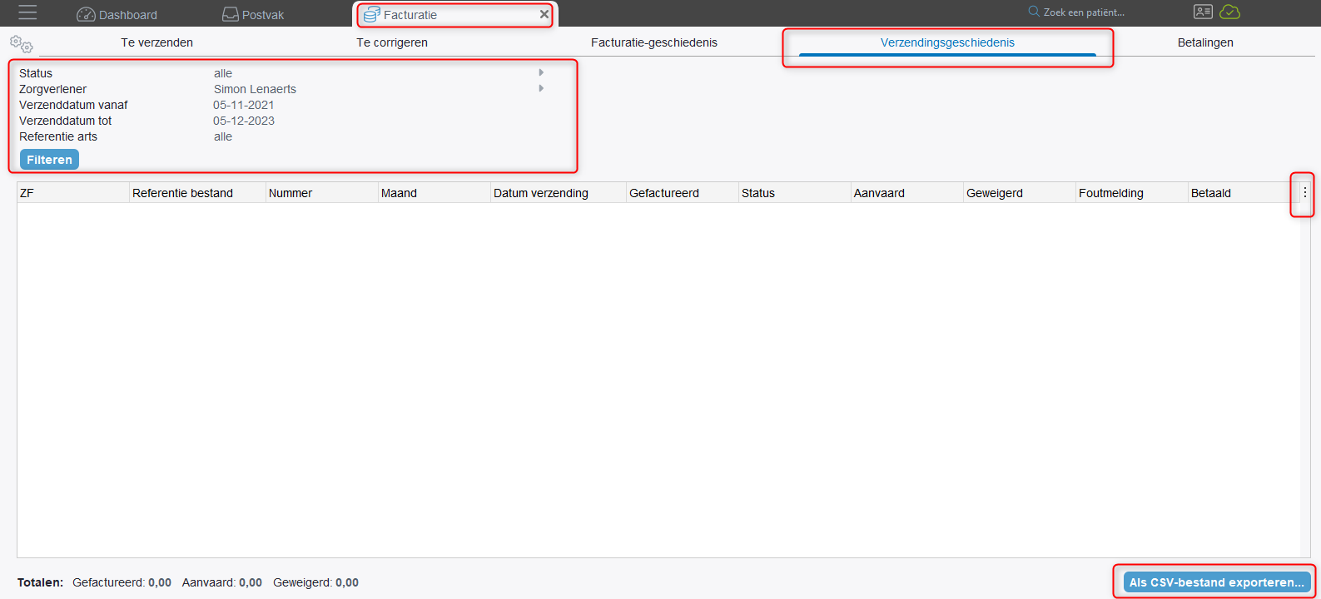
Task: Open the ID card reader icon
Action: [1203, 12]
